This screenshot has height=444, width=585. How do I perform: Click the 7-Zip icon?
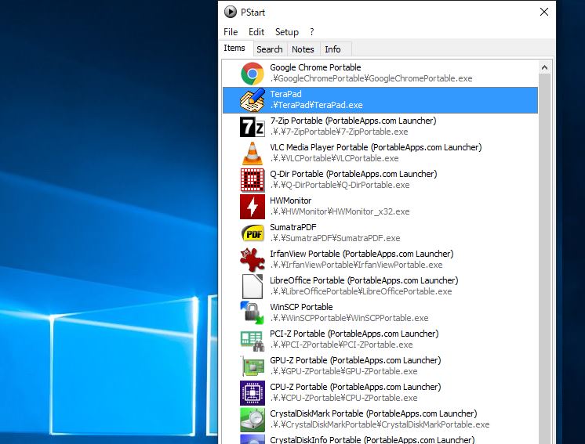(253, 127)
